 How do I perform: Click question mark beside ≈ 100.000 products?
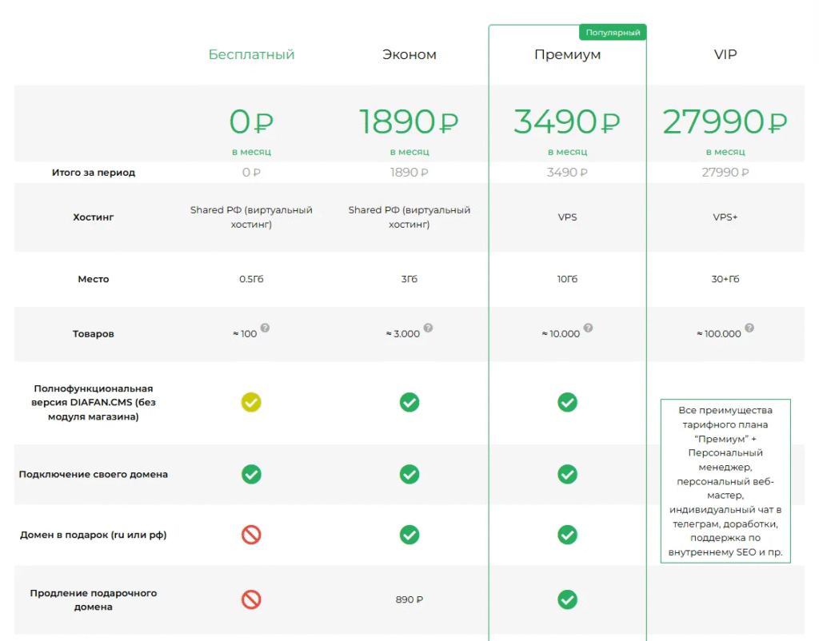coord(749,328)
